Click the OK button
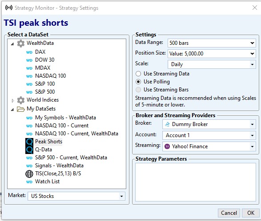This screenshot has height=221, width=261. coord(251,213)
